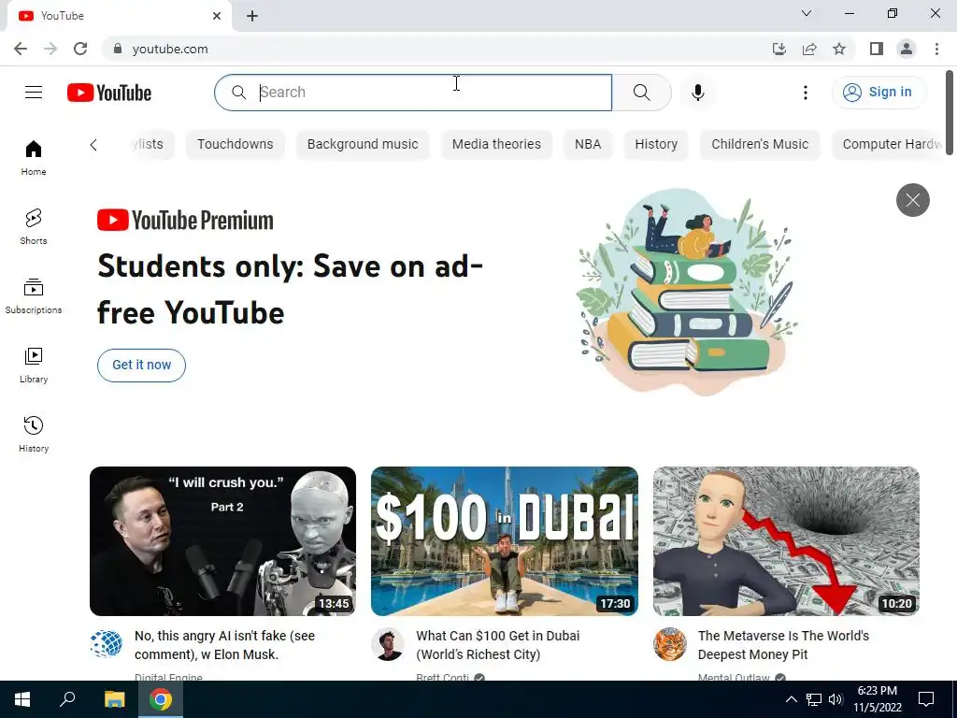957x718 pixels.
Task: Dismiss the YouTube Premium banner
Action: pos(912,200)
